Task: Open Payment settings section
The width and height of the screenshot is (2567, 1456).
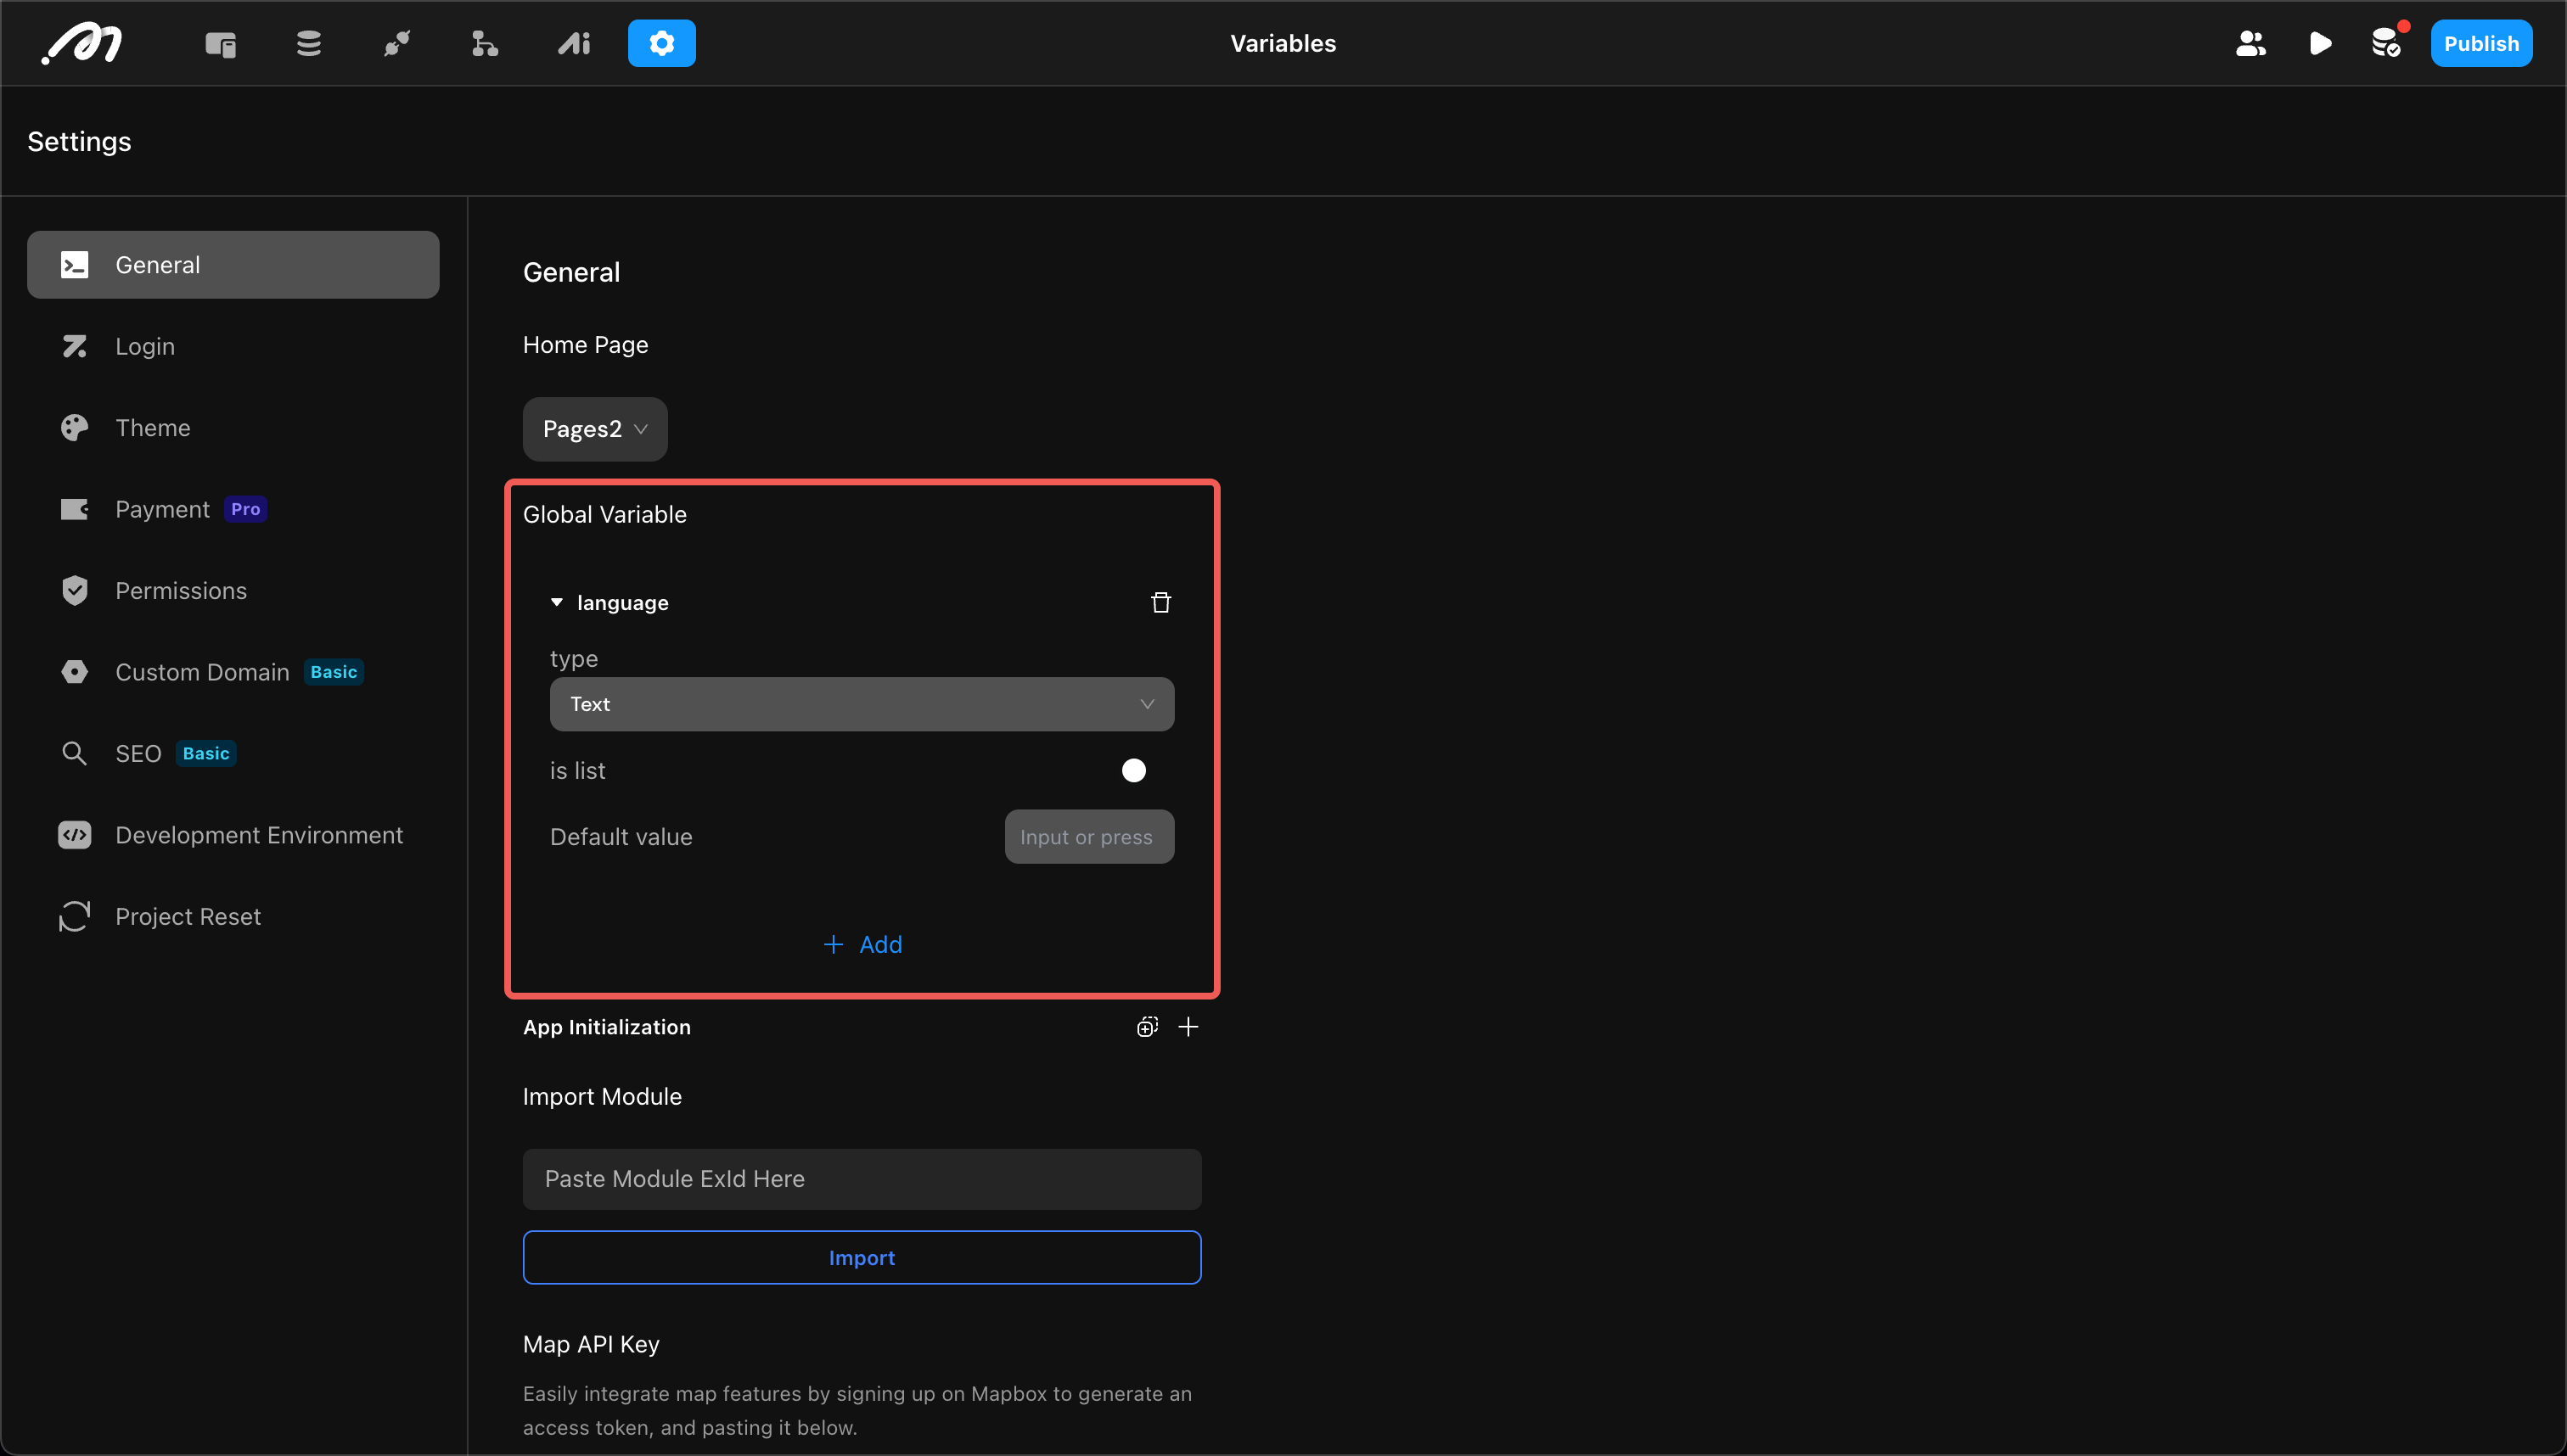Action: coord(233,509)
